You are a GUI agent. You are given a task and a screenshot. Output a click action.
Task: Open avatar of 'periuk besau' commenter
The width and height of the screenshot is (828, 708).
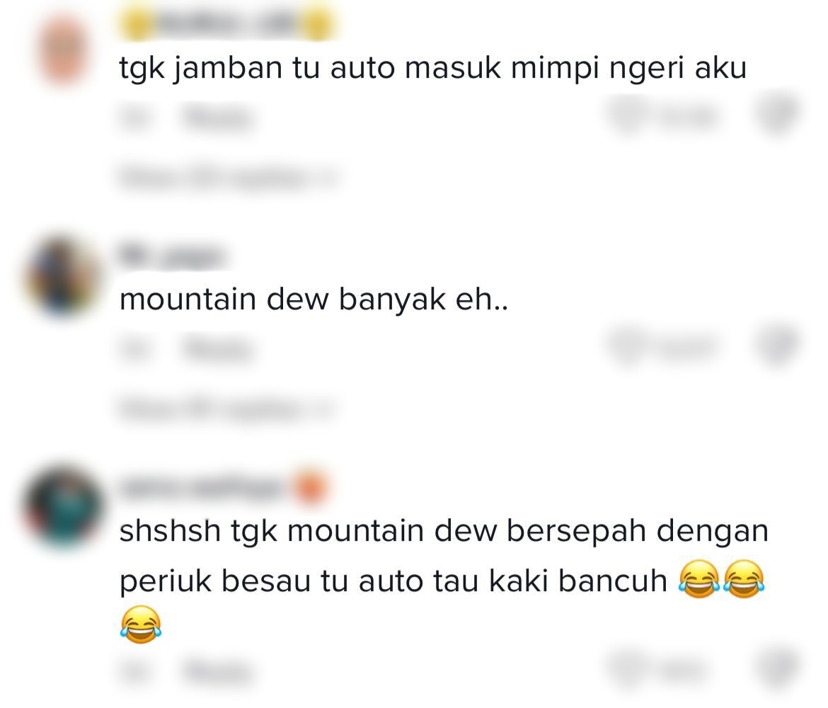click(x=63, y=508)
